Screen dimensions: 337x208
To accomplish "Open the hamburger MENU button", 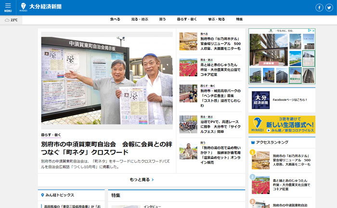I will [8, 8].
